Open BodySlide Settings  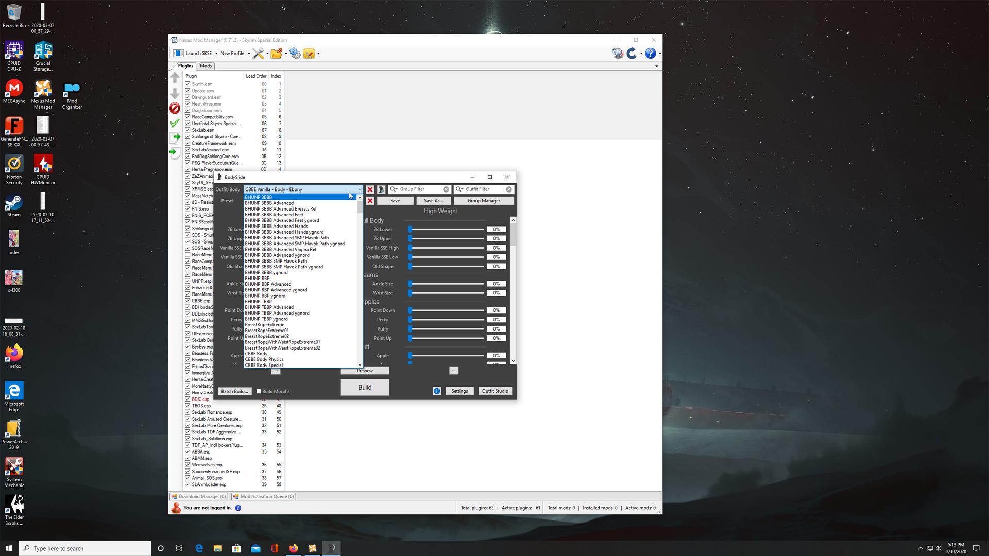pos(459,391)
